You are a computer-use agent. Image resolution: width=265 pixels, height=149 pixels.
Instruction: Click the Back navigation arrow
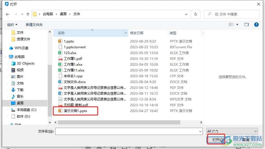pyautogui.click(x=7, y=14)
